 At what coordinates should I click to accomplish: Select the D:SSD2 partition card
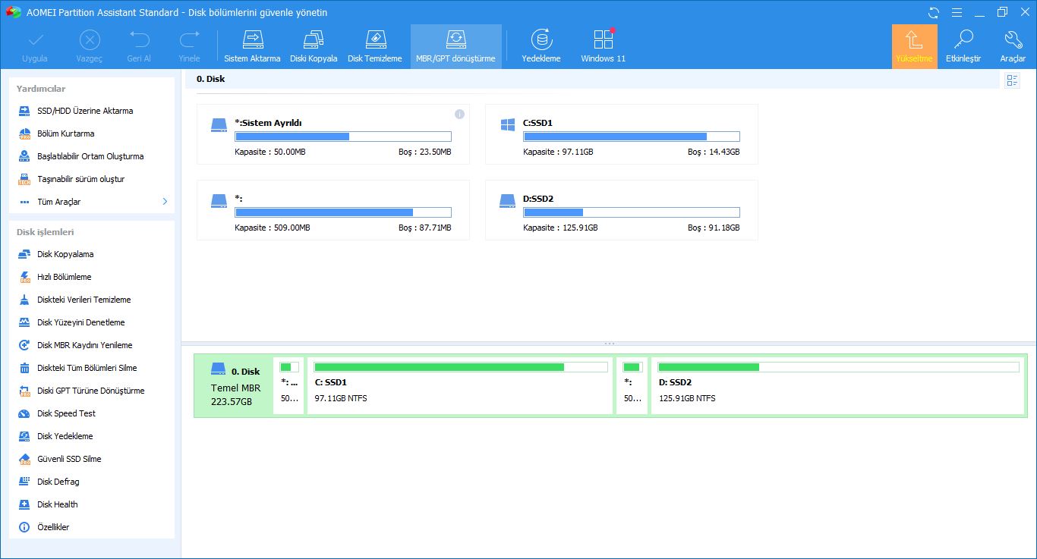(x=621, y=210)
